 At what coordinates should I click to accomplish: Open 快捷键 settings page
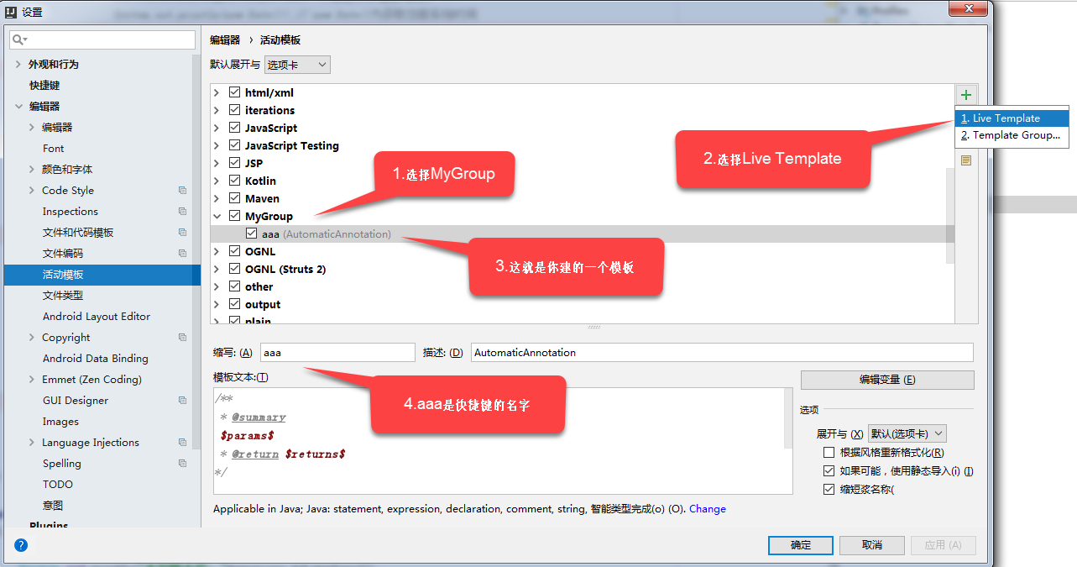pos(44,86)
